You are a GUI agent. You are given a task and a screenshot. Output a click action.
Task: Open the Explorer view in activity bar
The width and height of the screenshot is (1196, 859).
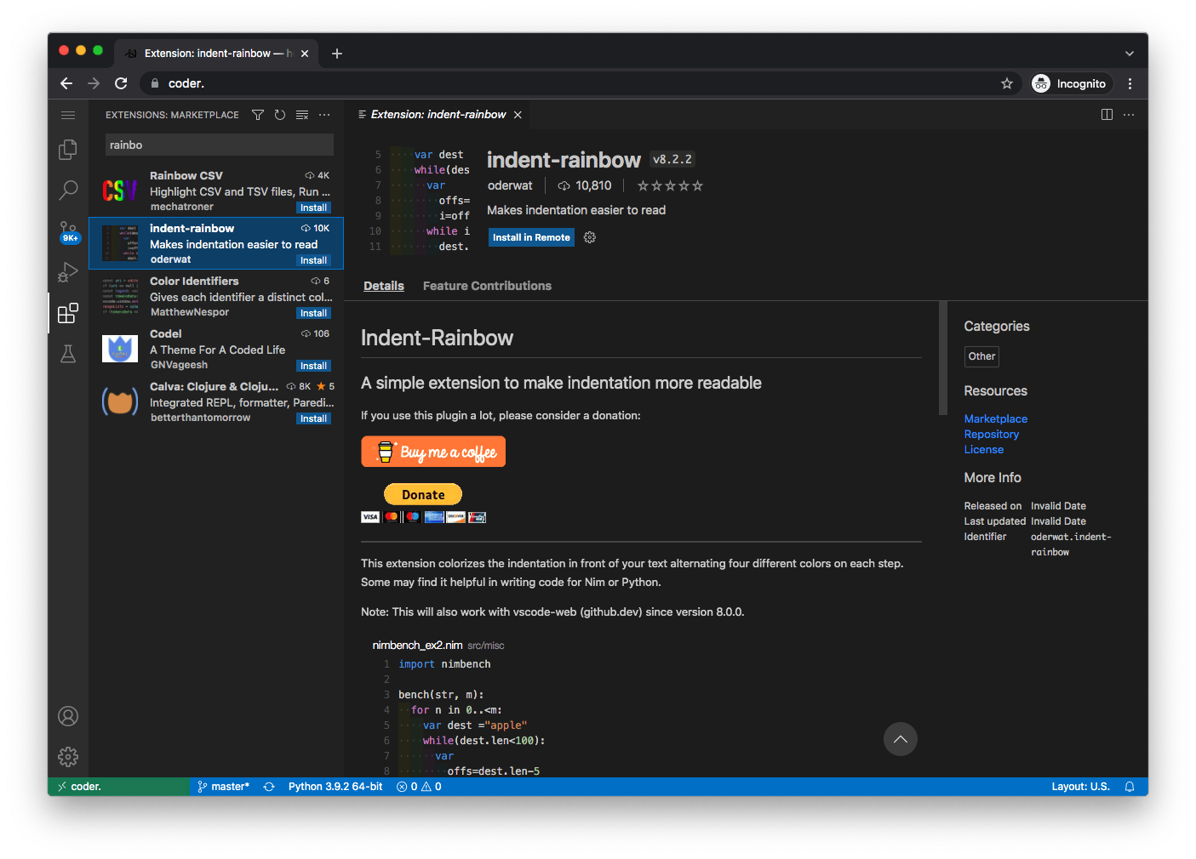tap(68, 150)
